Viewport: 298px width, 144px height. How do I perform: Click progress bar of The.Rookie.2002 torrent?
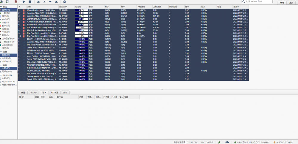[x=82, y=28]
